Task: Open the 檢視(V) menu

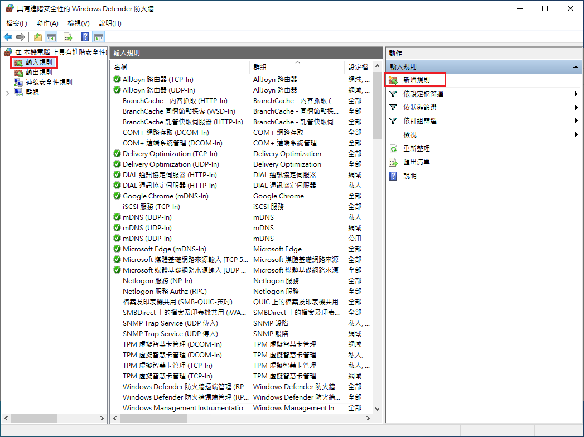Action: (x=79, y=23)
